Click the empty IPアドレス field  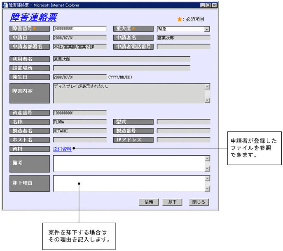click(184, 140)
